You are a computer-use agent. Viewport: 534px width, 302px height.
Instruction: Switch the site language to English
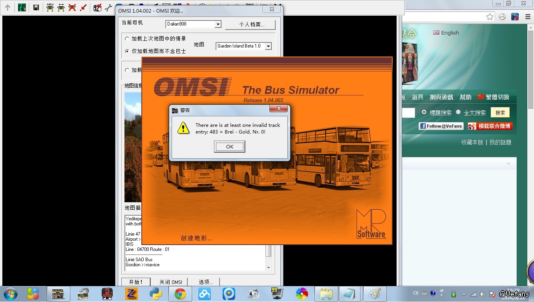tap(446, 33)
